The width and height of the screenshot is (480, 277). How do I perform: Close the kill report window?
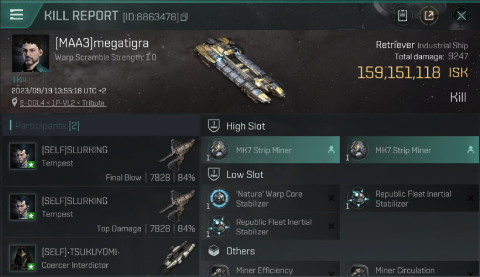coord(461,16)
